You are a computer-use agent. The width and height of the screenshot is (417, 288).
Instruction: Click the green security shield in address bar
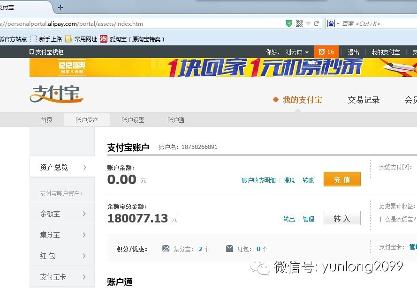[289, 23]
